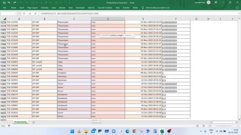Open Google Chrome from the taskbar
The height and width of the screenshot is (135, 241).
click(134, 131)
